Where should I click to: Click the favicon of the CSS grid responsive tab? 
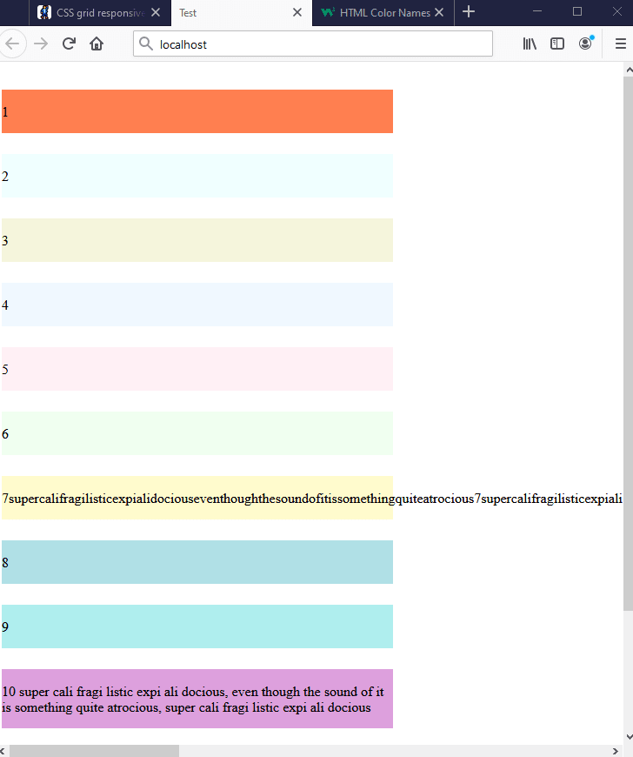[x=43, y=12]
